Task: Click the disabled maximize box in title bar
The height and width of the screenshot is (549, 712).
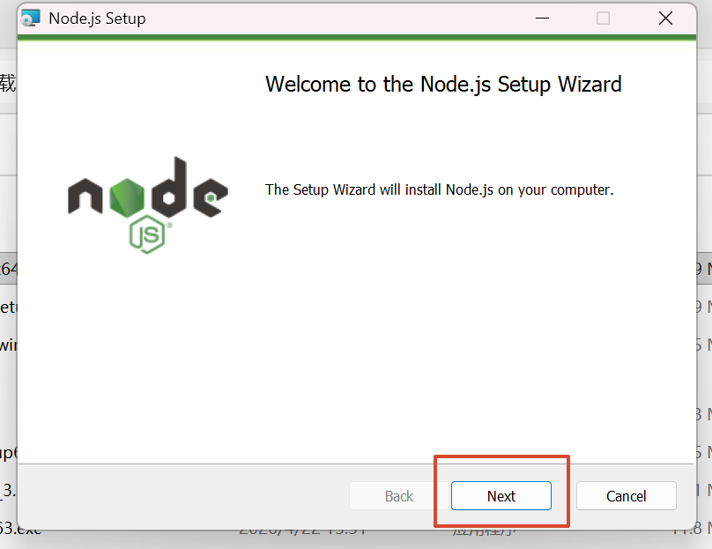Action: (x=603, y=19)
